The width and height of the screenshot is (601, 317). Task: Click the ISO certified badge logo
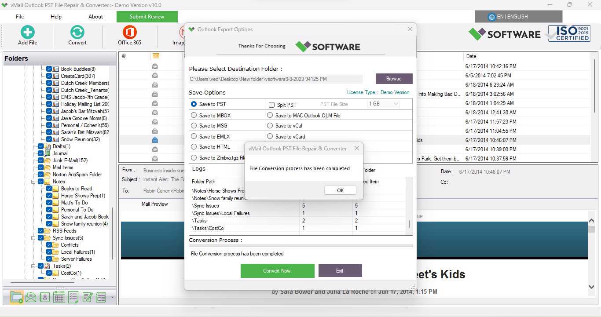coord(568,34)
